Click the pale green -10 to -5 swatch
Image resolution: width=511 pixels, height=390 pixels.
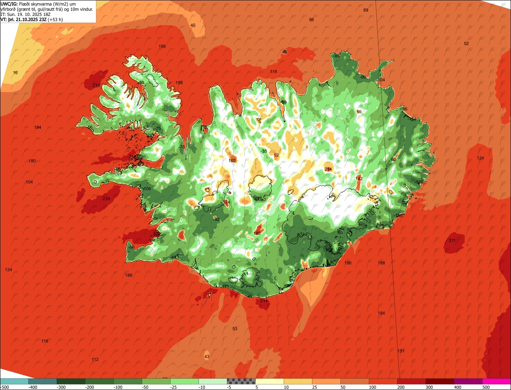(x=213, y=381)
